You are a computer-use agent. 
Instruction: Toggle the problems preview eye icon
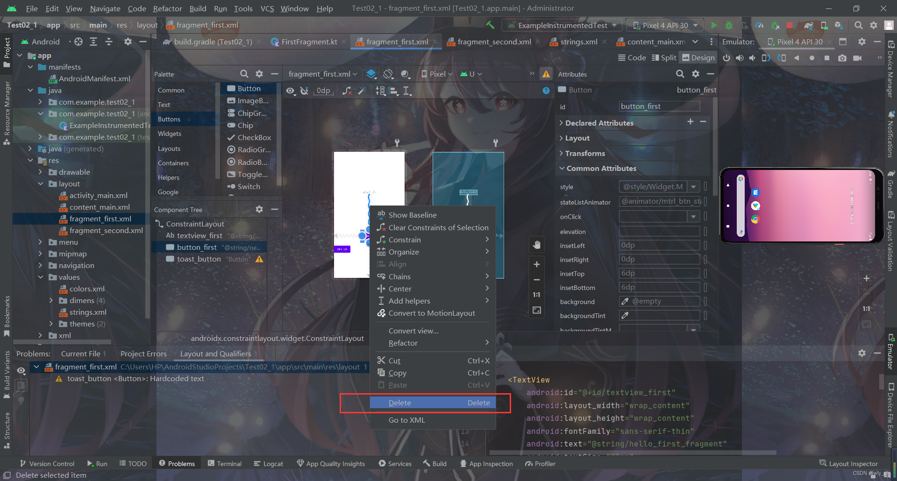click(x=21, y=370)
